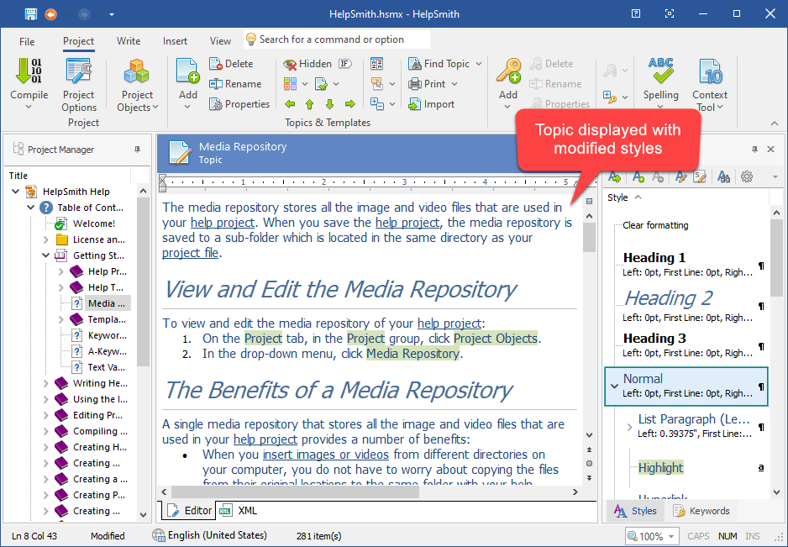Toggle the IF conditional tag button
This screenshot has width=788, height=547.
344,64
